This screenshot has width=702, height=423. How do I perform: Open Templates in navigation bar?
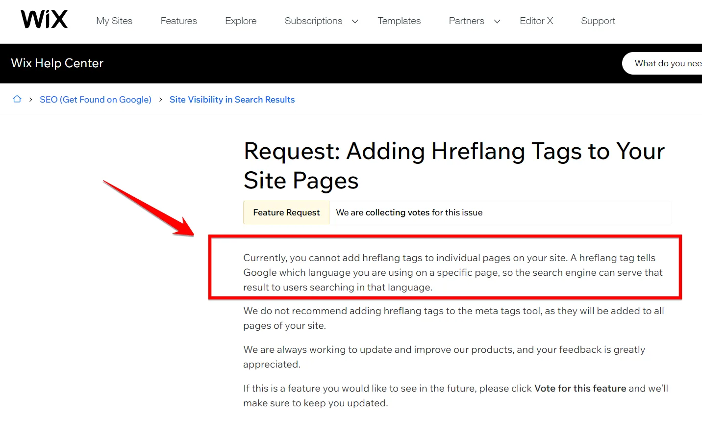point(399,21)
